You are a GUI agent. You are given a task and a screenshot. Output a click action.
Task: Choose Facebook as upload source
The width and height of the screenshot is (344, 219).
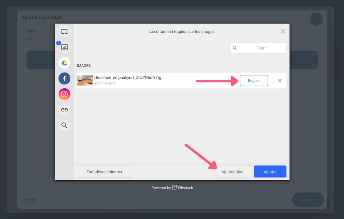tap(64, 78)
